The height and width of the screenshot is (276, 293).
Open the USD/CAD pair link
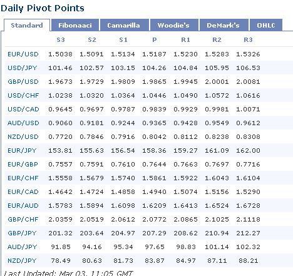click(23, 110)
